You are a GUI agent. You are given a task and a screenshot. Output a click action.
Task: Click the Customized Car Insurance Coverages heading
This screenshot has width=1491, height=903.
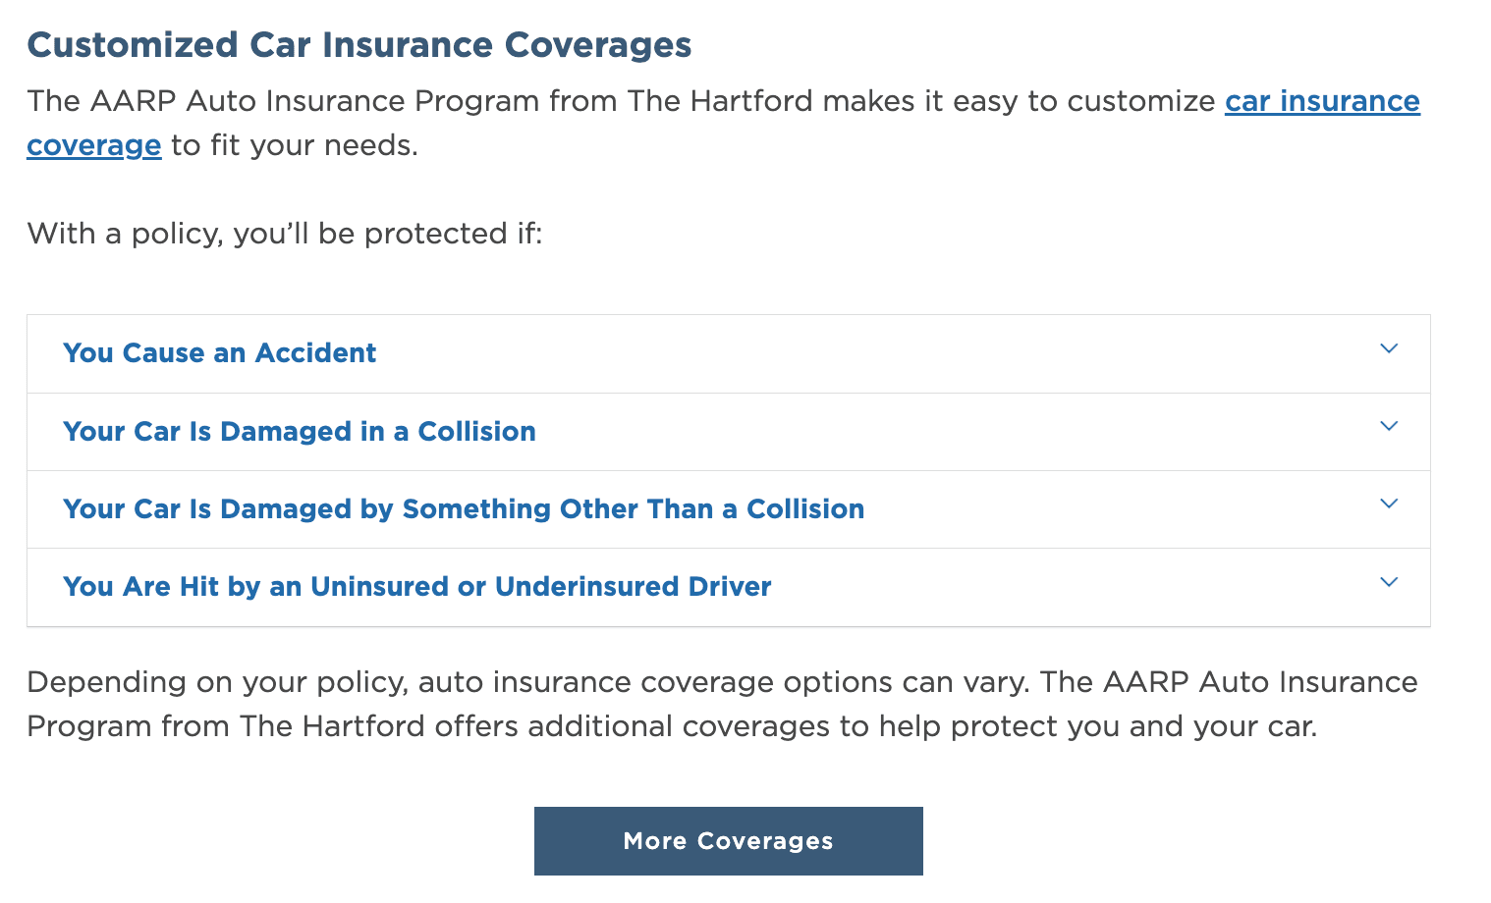359,44
